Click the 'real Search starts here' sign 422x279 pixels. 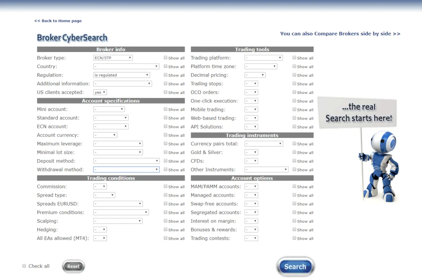358,113
